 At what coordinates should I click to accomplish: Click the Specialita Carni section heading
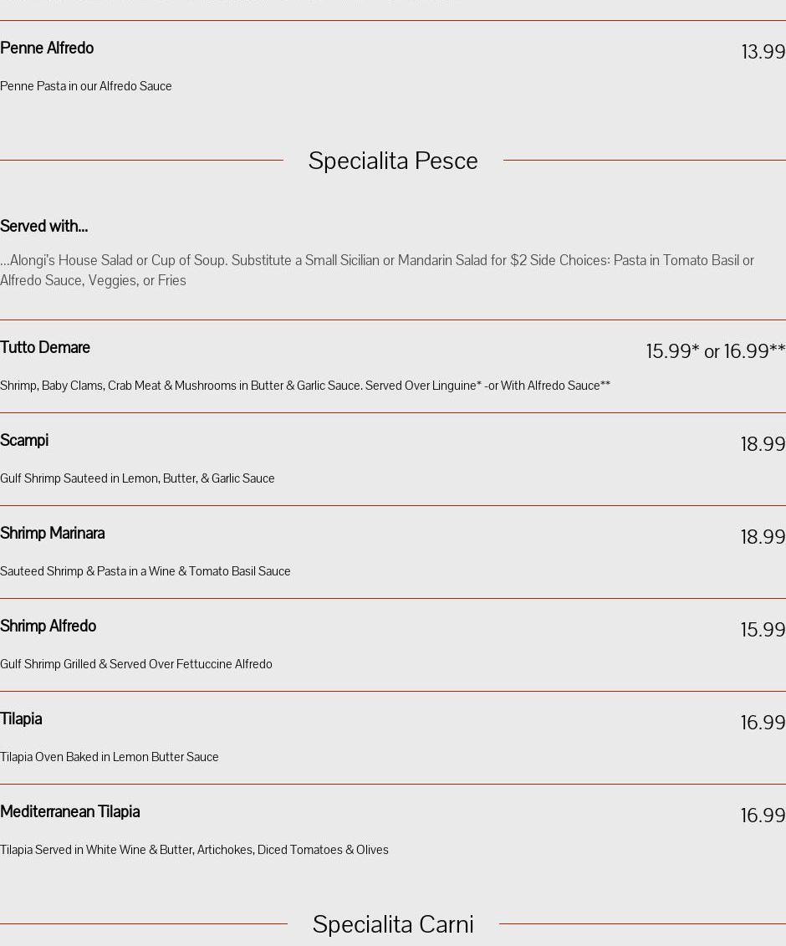[393, 924]
